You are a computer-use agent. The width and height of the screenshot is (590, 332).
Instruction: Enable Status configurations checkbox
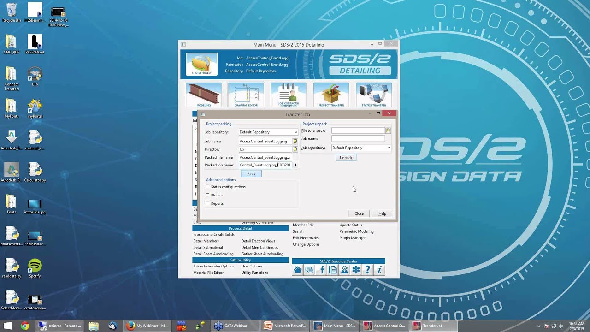207,187
